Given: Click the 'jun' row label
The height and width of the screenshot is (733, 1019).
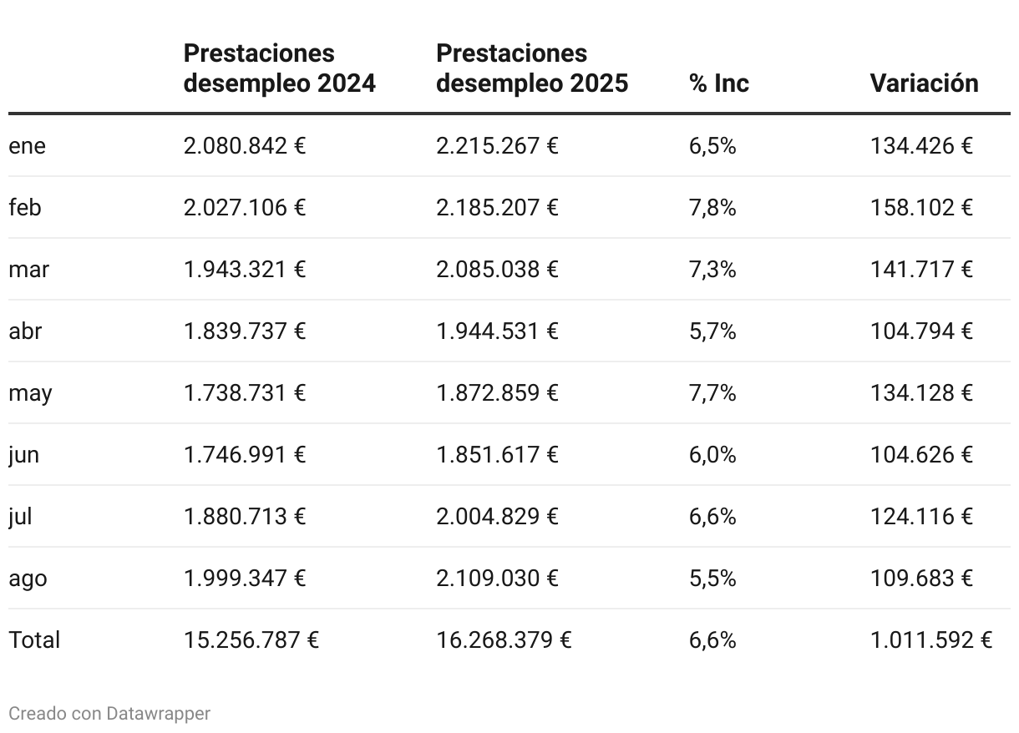Looking at the screenshot, I should pos(23,455).
